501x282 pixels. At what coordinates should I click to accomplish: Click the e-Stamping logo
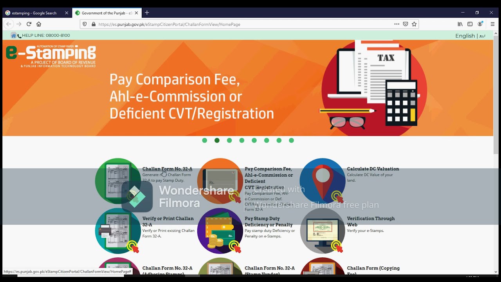[51, 56]
